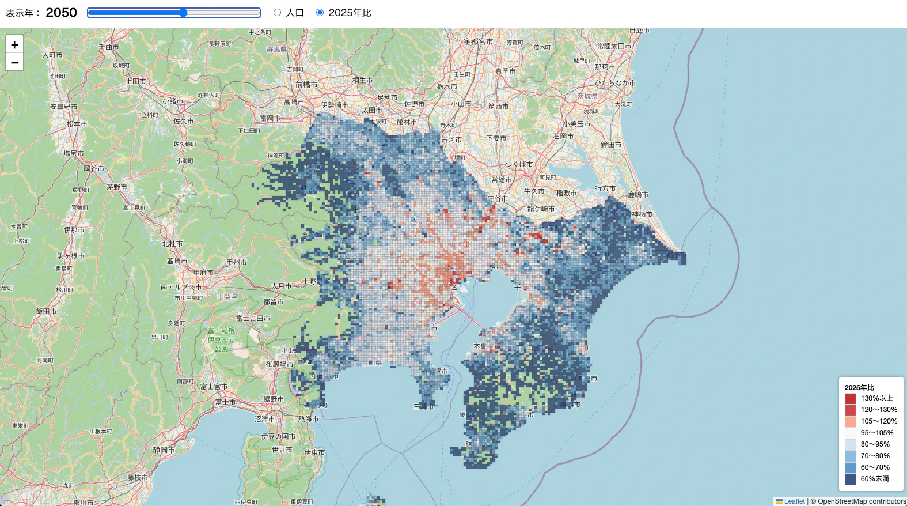This screenshot has width=907, height=506.
Task: Click the 熱海市 map label
Action: [x=308, y=419]
